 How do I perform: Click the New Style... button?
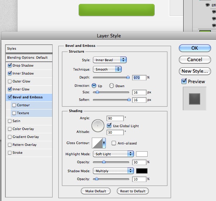click(195, 71)
